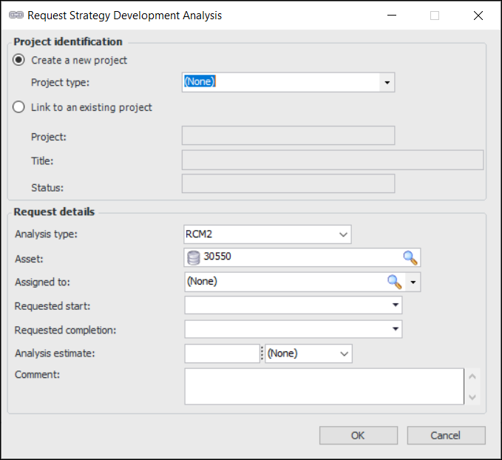
Task: Open the Assigned to dropdown arrow
Action: 413,282
